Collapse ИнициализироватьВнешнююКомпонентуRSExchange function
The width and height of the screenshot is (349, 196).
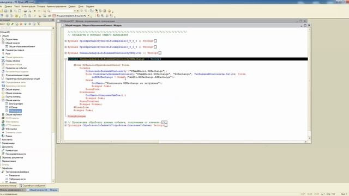(65, 59)
